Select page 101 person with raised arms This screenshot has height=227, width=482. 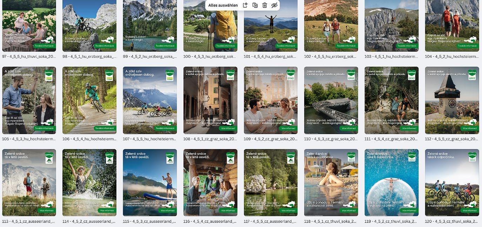271,26
